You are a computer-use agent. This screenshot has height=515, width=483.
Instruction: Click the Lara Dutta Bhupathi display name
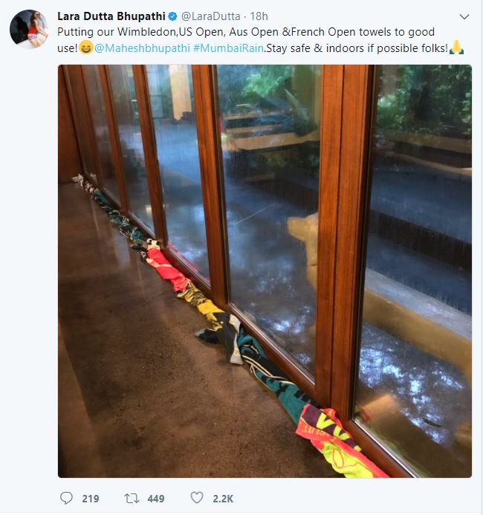[x=111, y=16]
